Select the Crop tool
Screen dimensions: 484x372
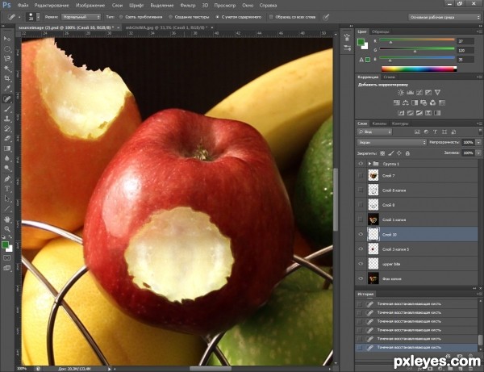7,78
